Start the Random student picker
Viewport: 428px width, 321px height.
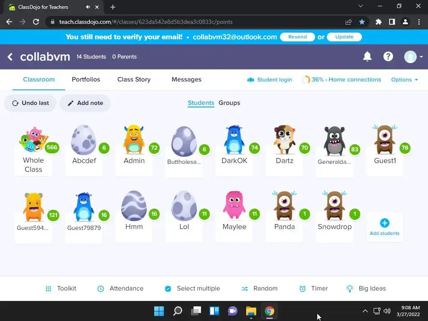[x=260, y=288]
